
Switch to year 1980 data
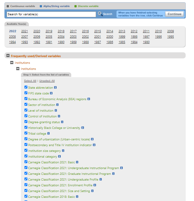tap(146, 42)
